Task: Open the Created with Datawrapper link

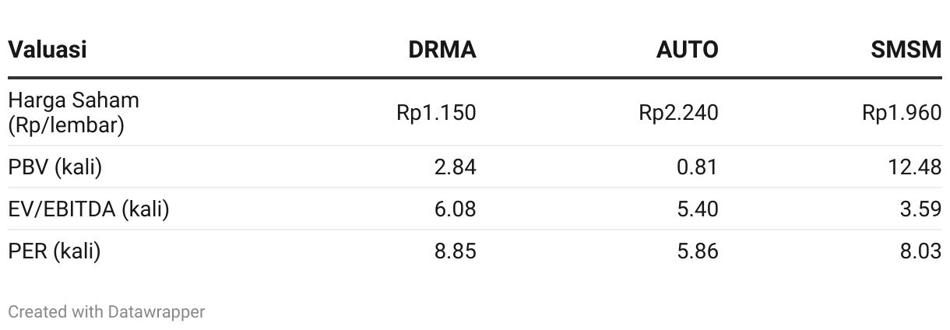Action: tap(107, 311)
